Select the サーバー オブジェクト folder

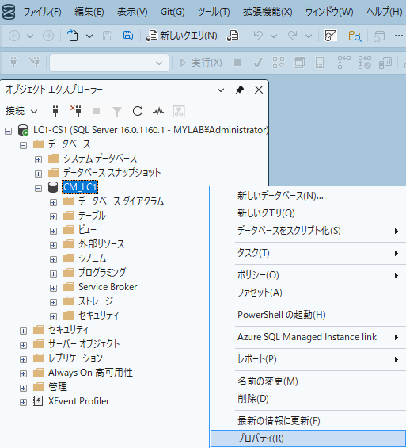(84, 344)
